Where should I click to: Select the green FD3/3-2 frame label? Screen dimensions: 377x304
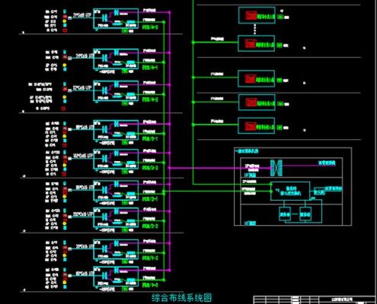click(x=150, y=168)
